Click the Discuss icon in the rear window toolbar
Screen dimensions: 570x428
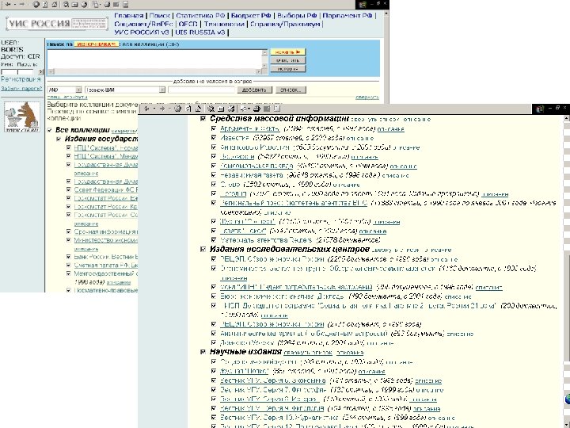125,5
